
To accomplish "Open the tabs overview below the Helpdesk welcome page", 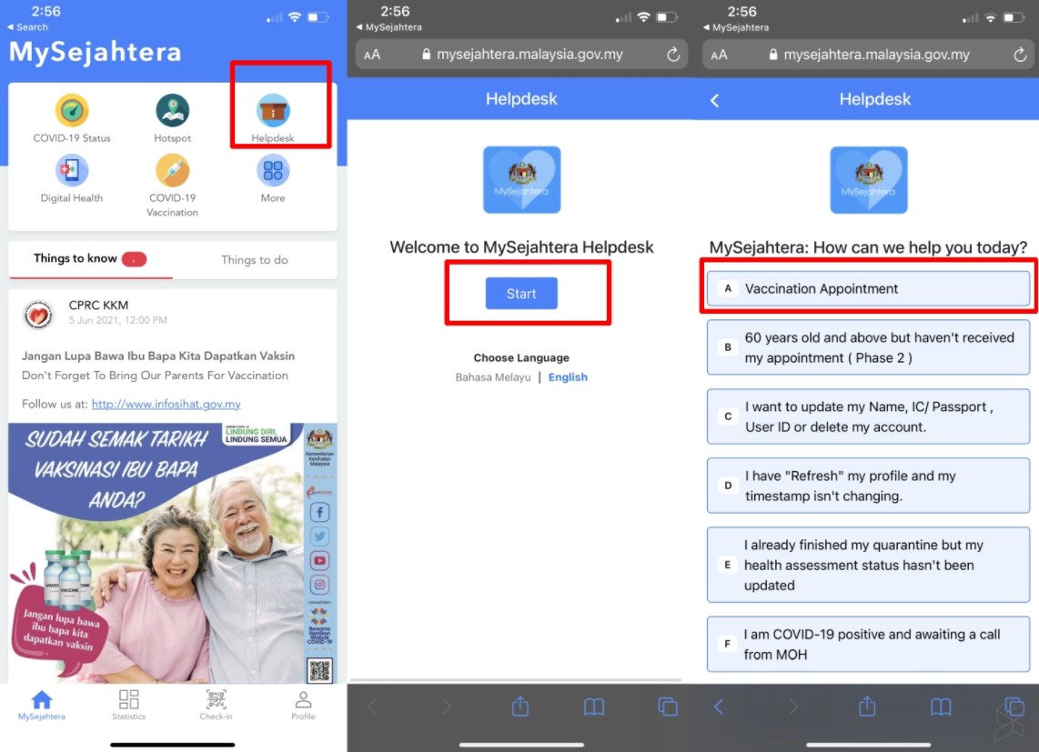I will point(667,707).
